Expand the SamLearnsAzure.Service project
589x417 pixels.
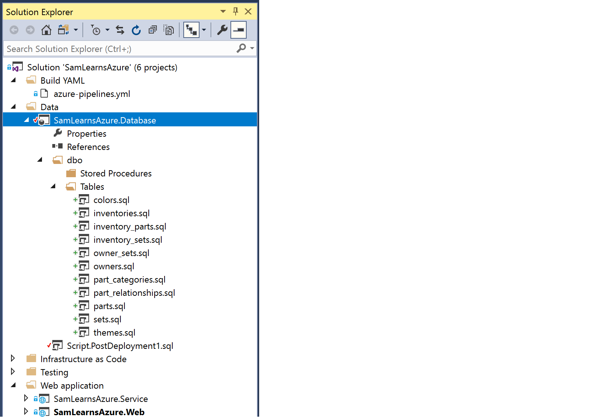(x=26, y=398)
